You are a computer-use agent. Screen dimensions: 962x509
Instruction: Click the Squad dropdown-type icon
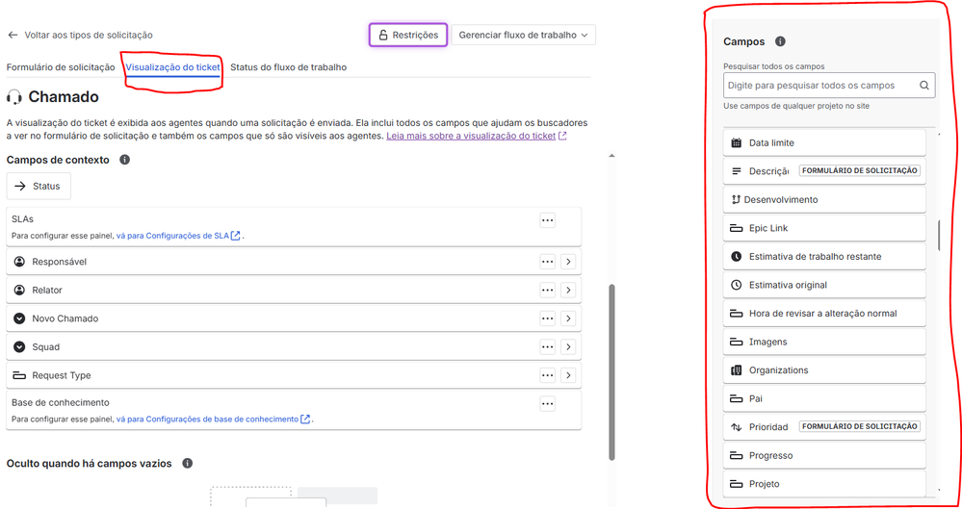click(x=19, y=346)
